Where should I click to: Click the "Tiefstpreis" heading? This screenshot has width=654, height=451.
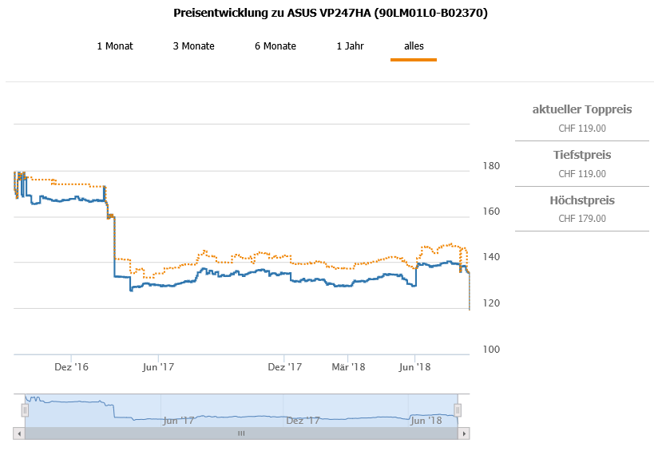click(x=582, y=155)
